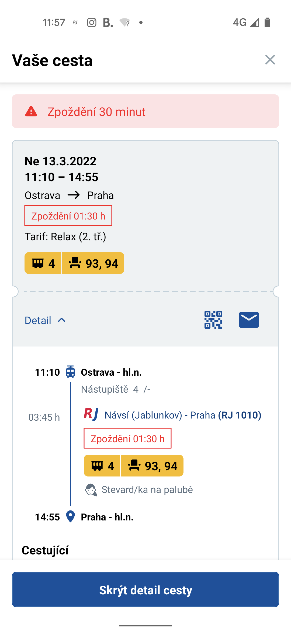
Task: Close the Vaše cesta screen
Action: [x=270, y=60]
